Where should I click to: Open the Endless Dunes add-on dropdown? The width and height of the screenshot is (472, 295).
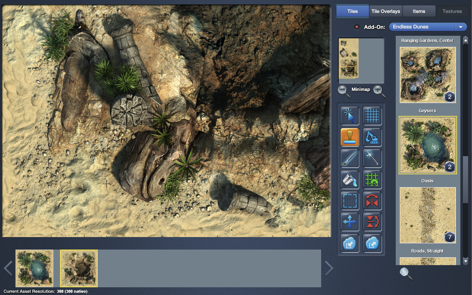428,27
